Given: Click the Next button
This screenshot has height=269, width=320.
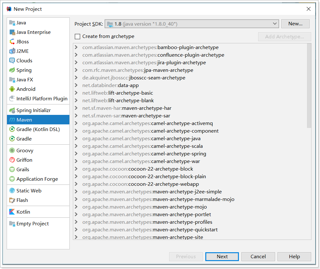Looking at the screenshot, I should (222, 257).
